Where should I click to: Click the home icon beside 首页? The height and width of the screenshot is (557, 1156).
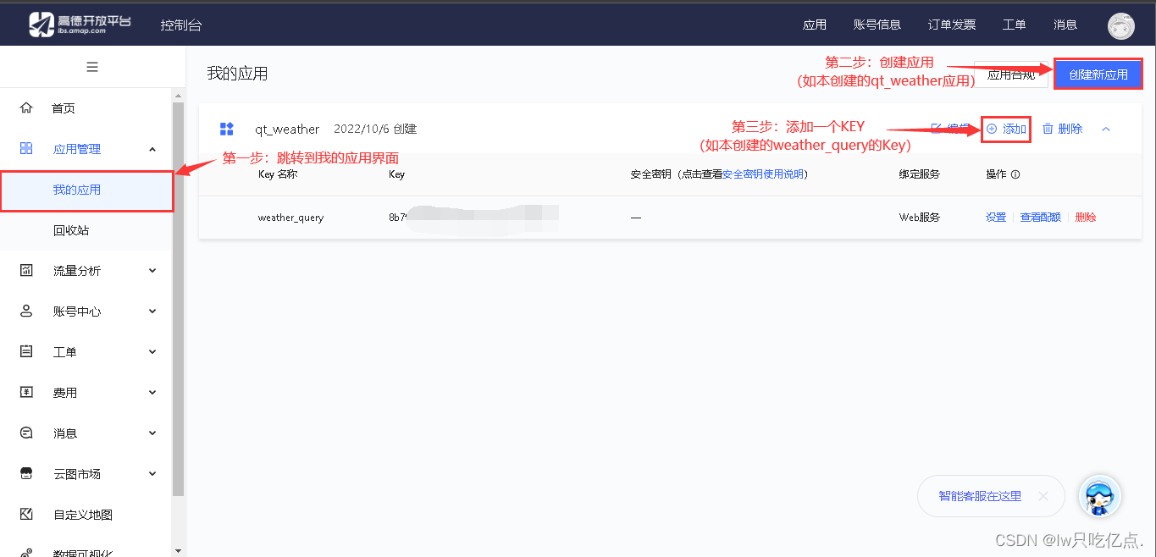click(x=26, y=108)
